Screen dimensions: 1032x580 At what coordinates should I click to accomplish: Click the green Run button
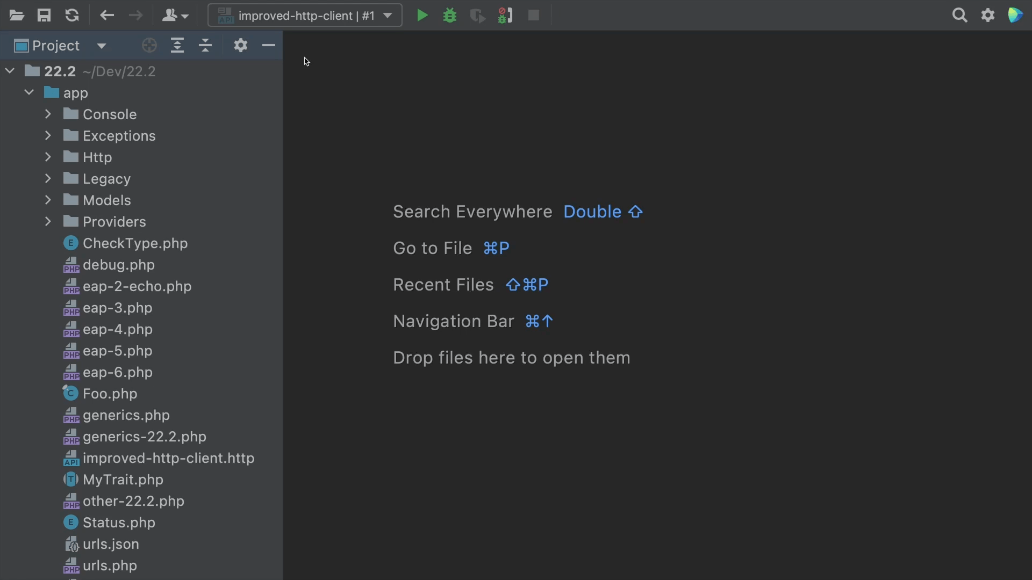(422, 16)
